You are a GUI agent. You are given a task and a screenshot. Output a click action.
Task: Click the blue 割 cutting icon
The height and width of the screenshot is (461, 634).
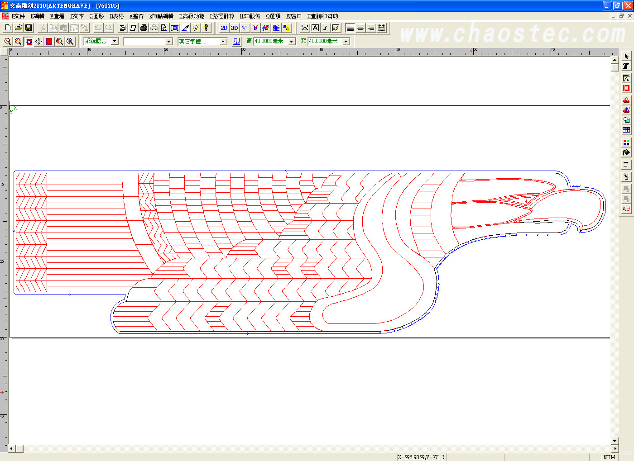pyautogui.click(x=245, y=28)
